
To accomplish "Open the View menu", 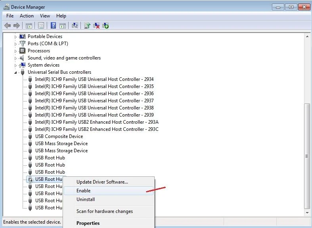I will click(45, 16).
